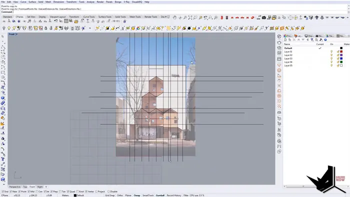
Task: Click the hide objects light bulb icon
Action: click(4, 28)
